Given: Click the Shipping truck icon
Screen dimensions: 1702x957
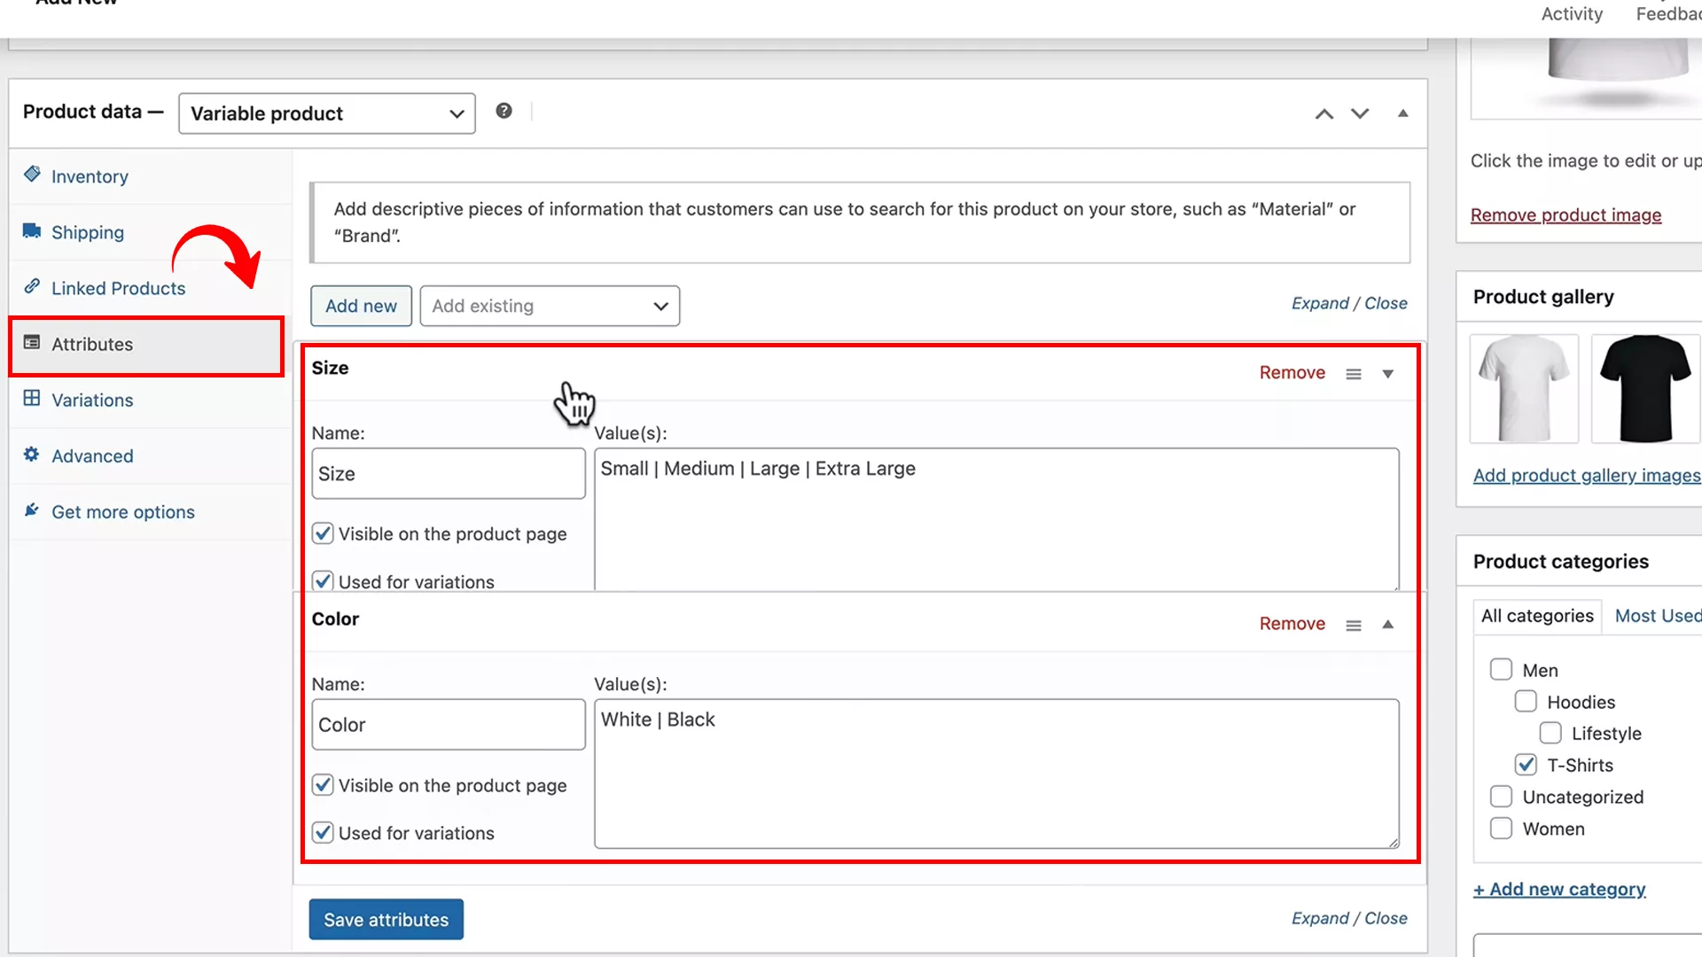Looking at the screenshot, I should 31,231.
